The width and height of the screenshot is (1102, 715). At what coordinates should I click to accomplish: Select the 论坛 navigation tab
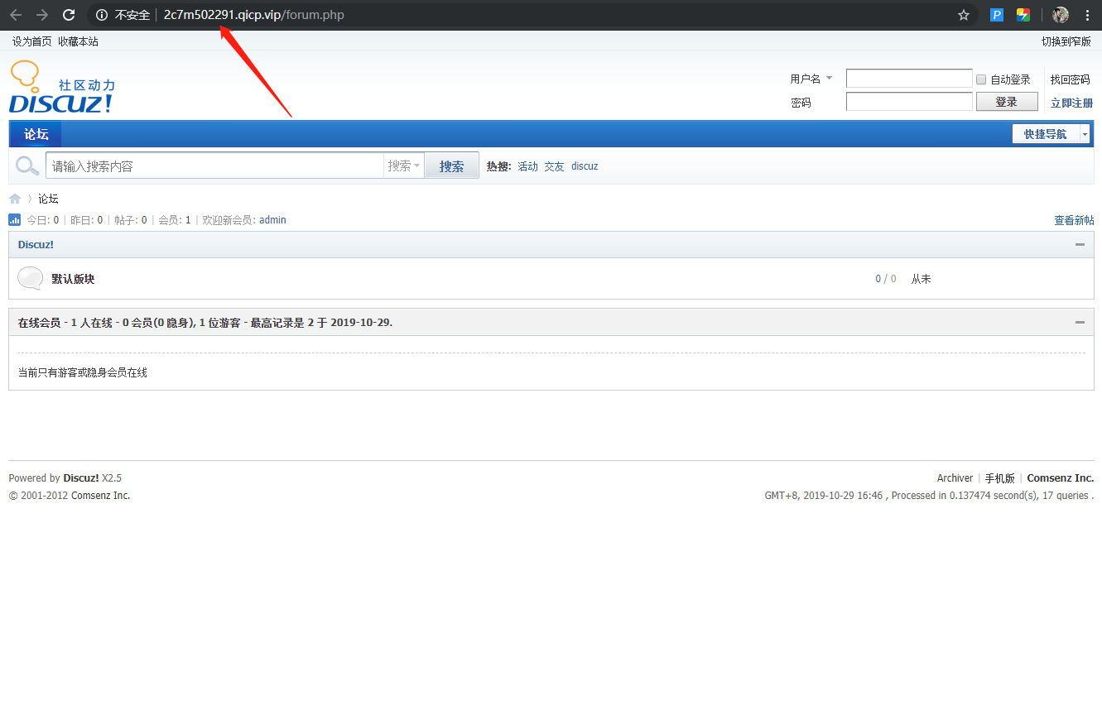click(x=36, y=134)
